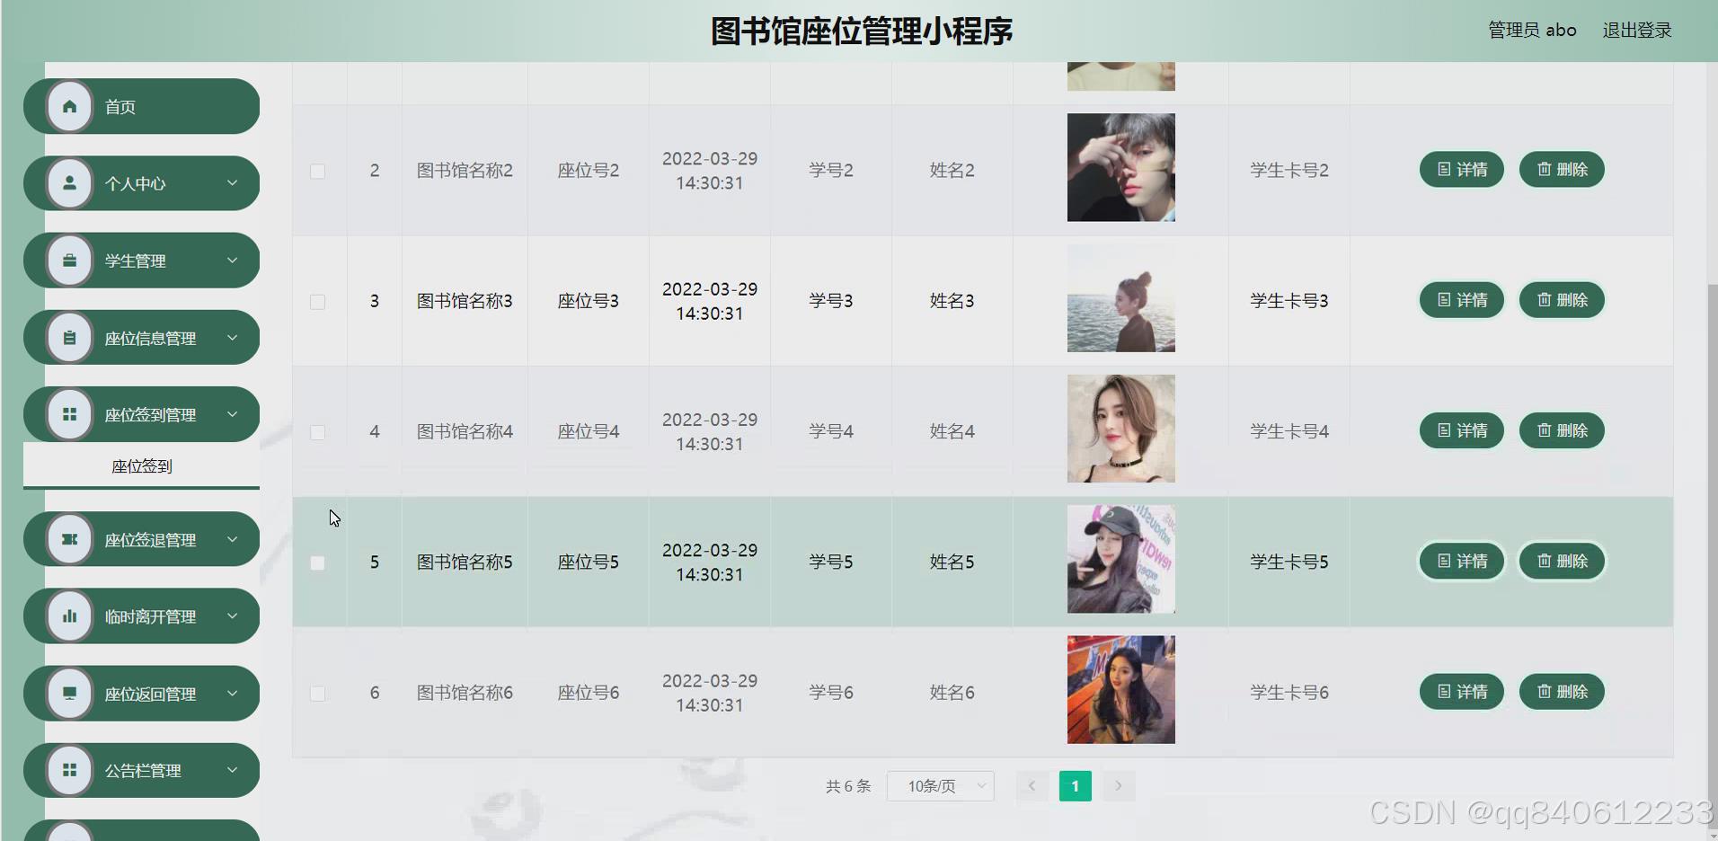
Task: Click the briefcase icon for 学生管理
Action: click(69, 261)
